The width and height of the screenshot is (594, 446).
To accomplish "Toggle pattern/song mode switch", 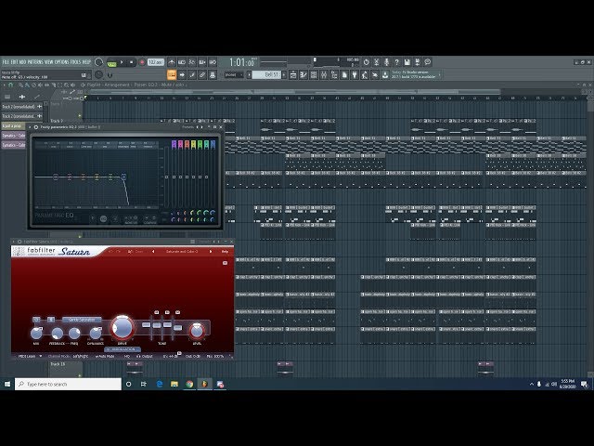I will 111,62.
